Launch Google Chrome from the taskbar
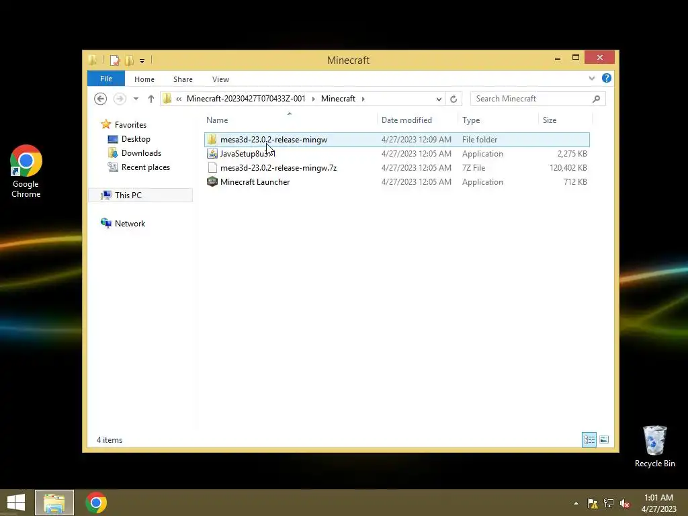Image resolution: width=688 pixels, height=516 pixels. coord(96,503)
